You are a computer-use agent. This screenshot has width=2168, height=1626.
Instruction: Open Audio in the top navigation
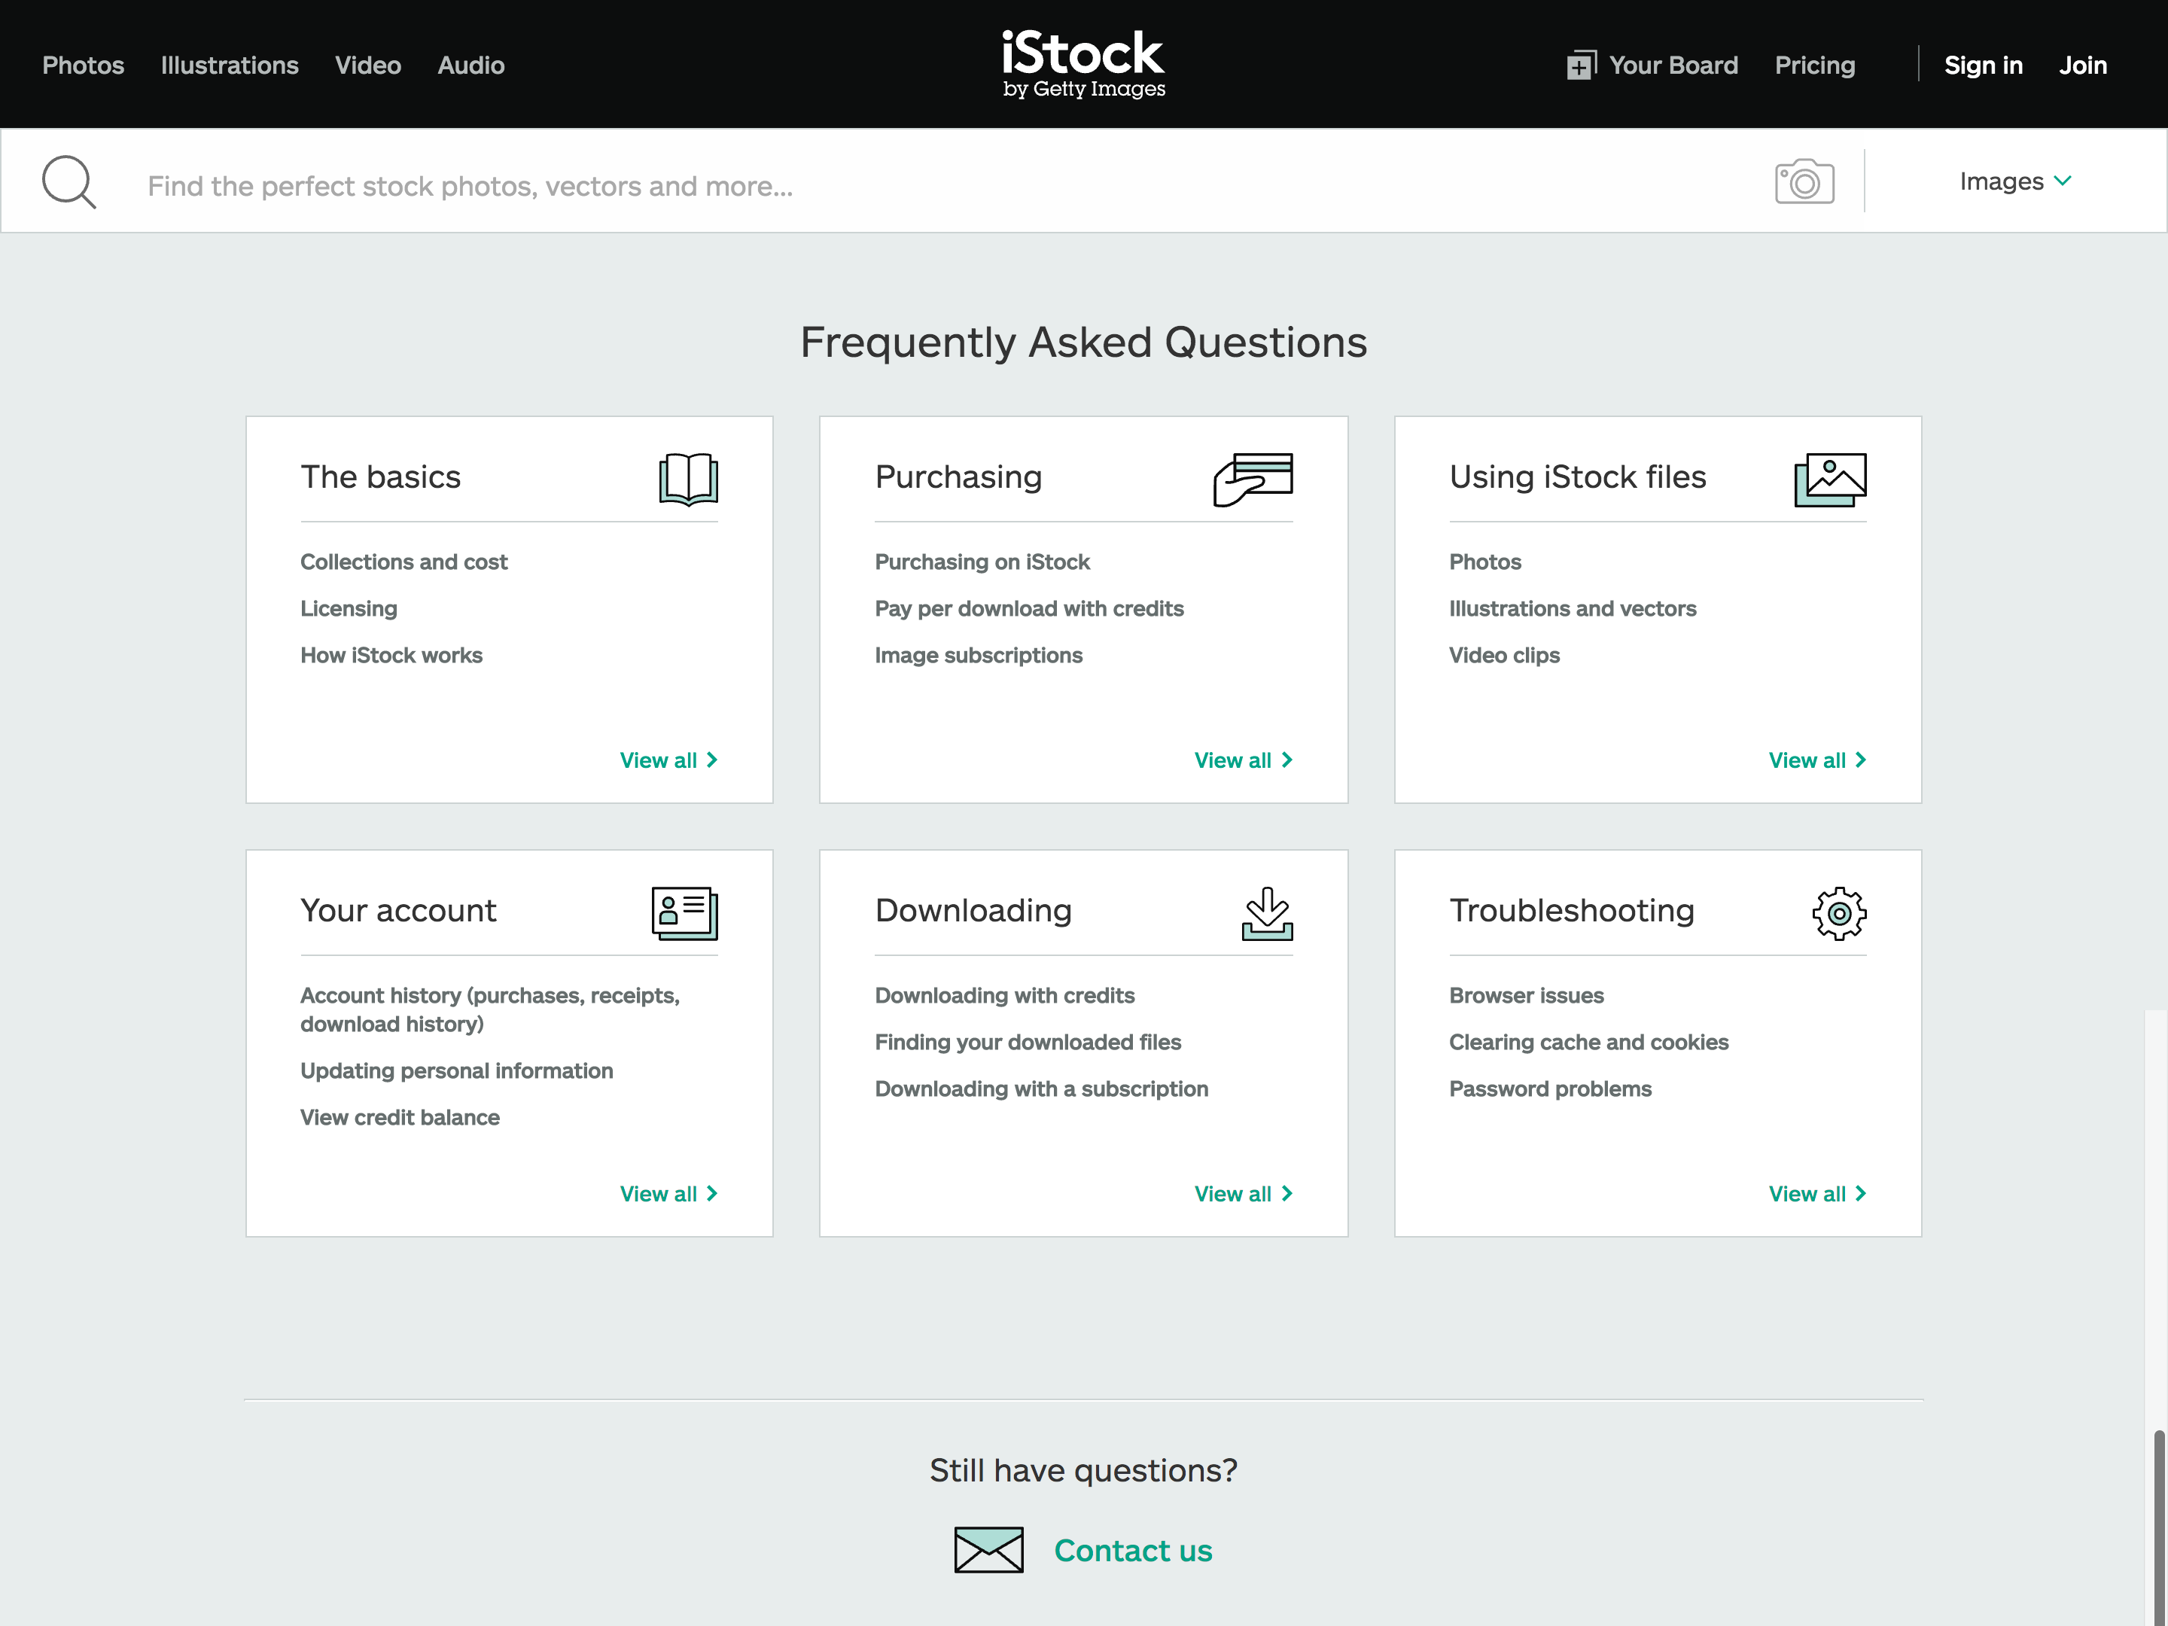pos(471,65)
